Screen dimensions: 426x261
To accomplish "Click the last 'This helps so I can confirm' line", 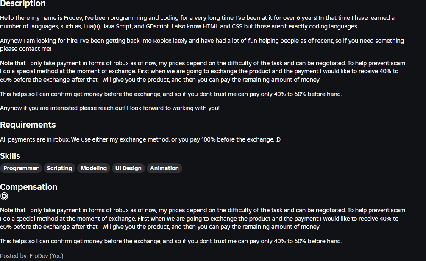I will pyautogui.click(x=171, y=241).
